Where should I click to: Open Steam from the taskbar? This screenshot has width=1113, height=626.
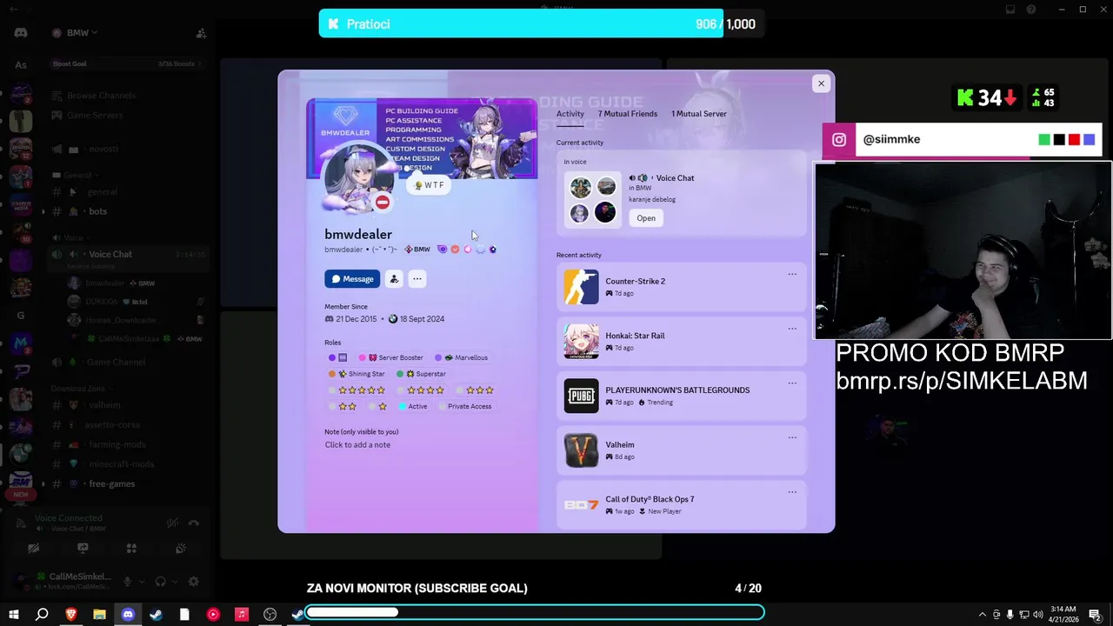point(156,615)
